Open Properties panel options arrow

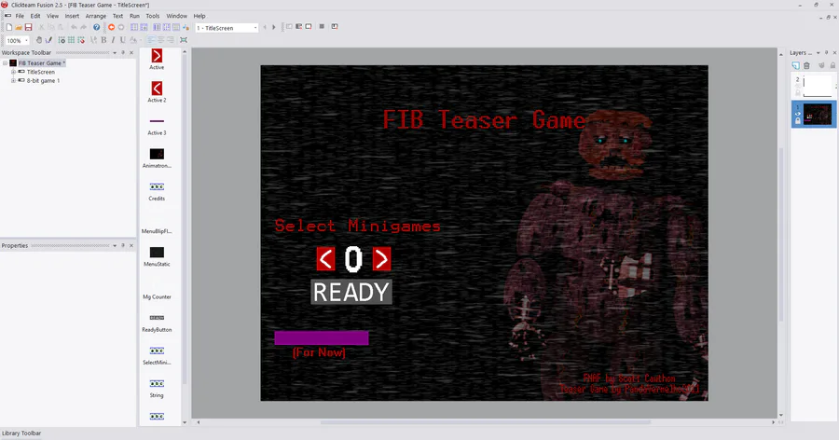115,246
